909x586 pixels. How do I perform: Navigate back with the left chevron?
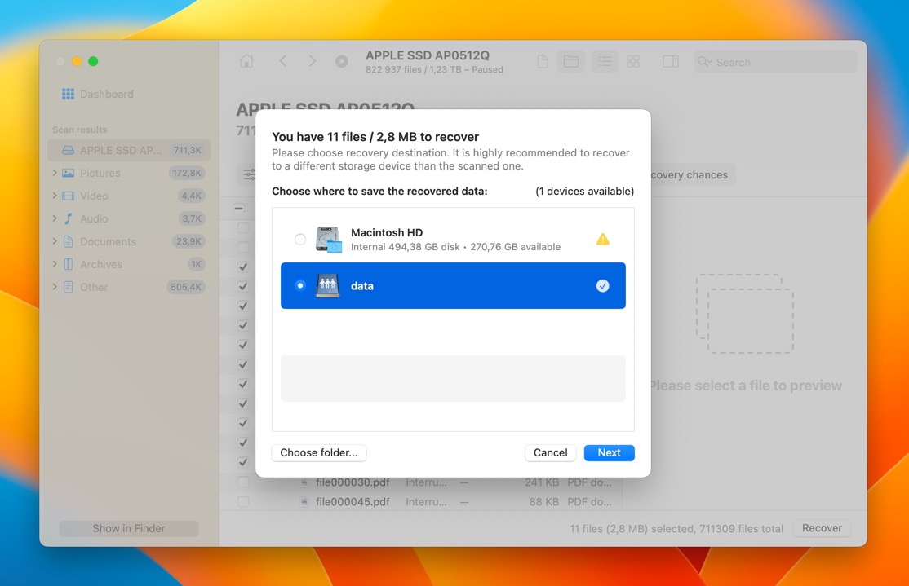pos(283,61)
